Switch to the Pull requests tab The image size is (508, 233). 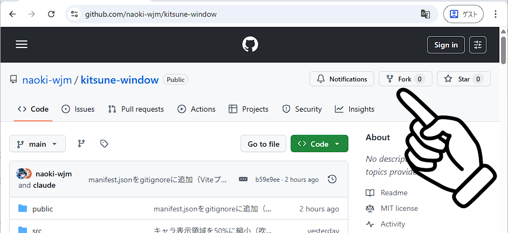136,109
